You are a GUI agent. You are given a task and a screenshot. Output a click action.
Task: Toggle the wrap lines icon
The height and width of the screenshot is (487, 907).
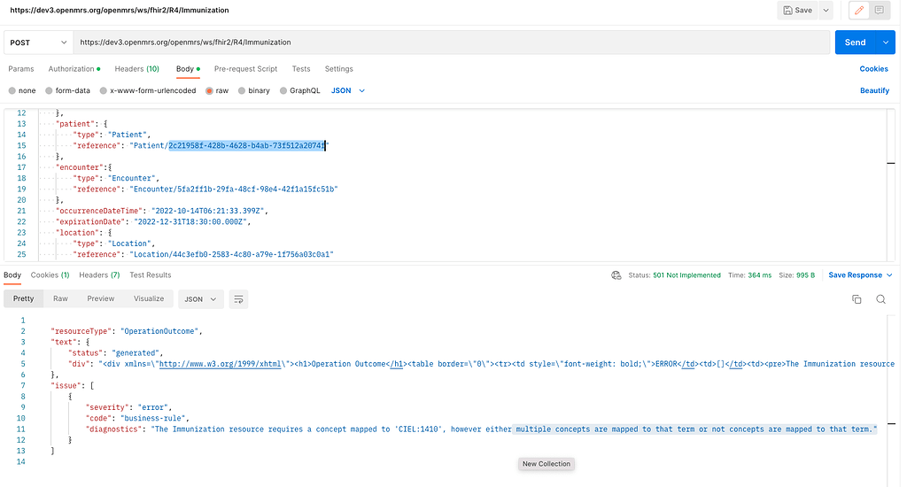point(238,299)
